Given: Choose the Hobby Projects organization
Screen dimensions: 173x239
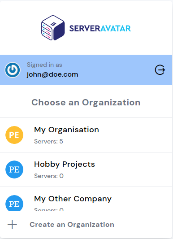Looking at the screenshot, I should (86, 169).
